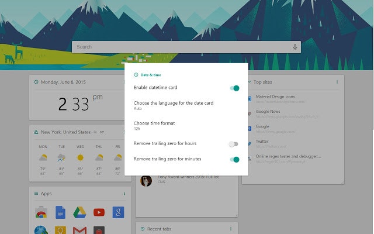Image resolution: width=374 pixels, height=234 pixels.
Task: Click inside the Search field
Action: (186, 47)
